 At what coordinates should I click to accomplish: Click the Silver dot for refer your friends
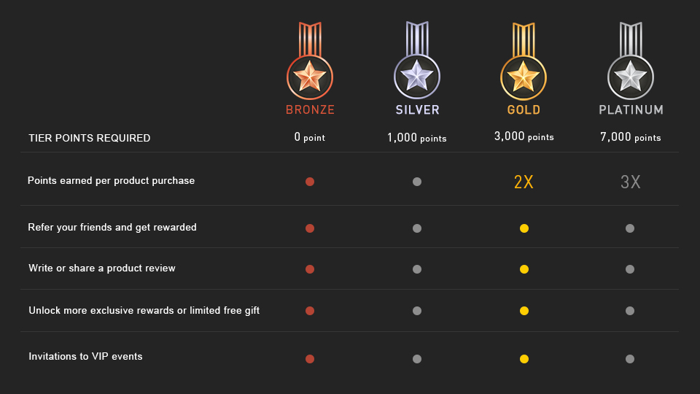pyautogui.click(x=417, y=228)
